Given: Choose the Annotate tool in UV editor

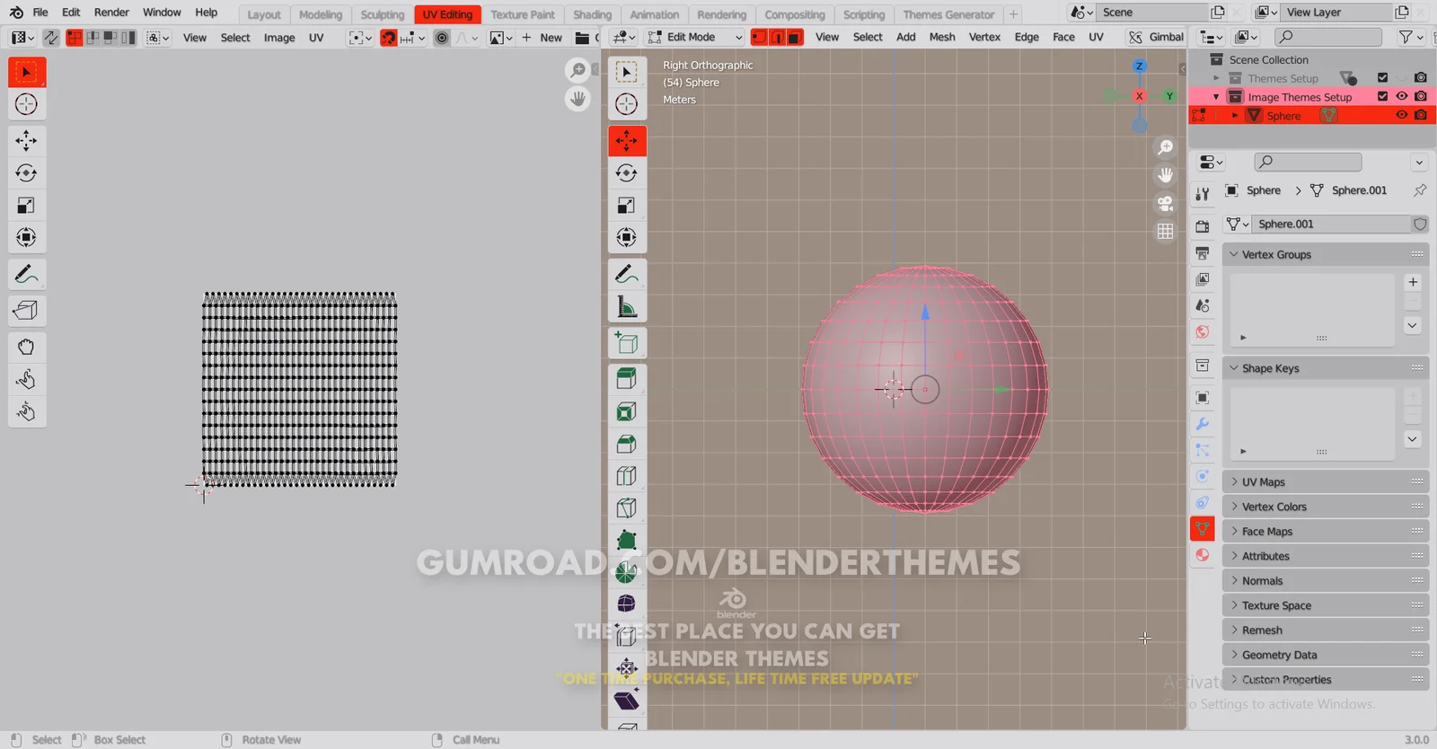Looking at the screenshot, I should (26, 275).
